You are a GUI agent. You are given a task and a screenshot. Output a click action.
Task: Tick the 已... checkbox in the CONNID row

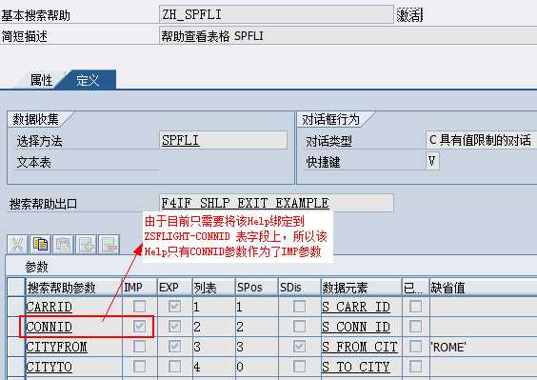pyautogui.click(x=415, y=327)
